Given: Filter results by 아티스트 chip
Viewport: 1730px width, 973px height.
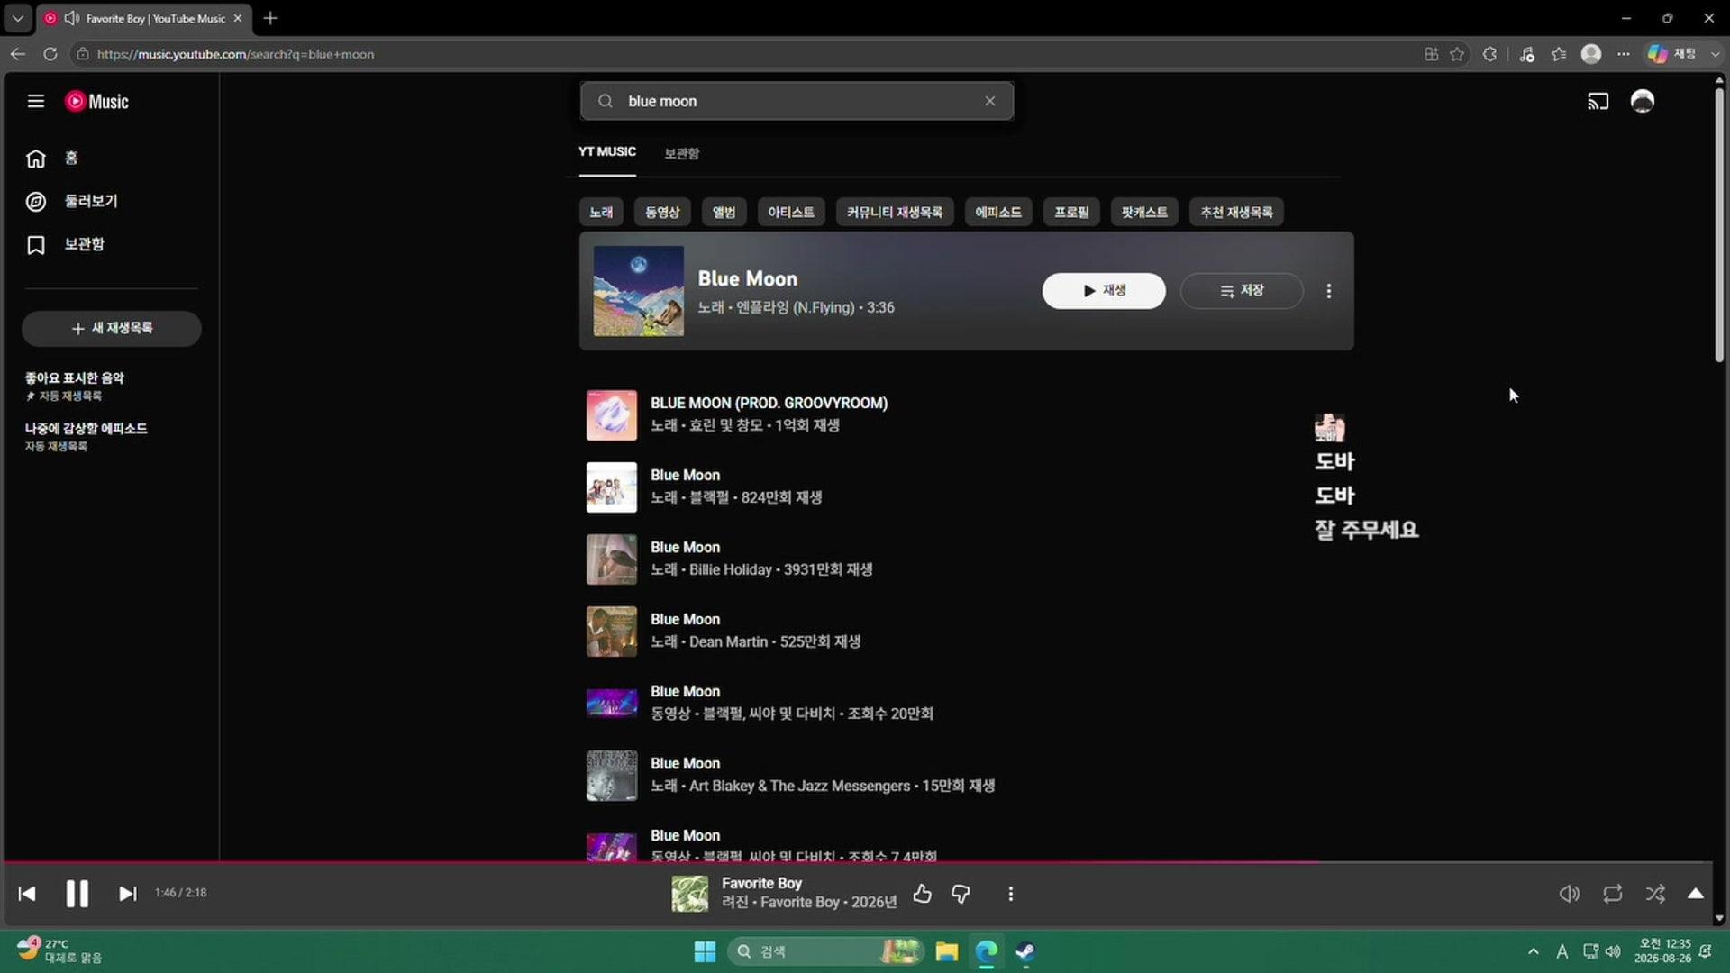Looking at the screenshot, I should click(x=791, y=213).
